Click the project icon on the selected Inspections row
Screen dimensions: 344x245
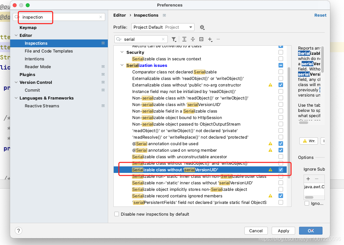pos(103,43)
